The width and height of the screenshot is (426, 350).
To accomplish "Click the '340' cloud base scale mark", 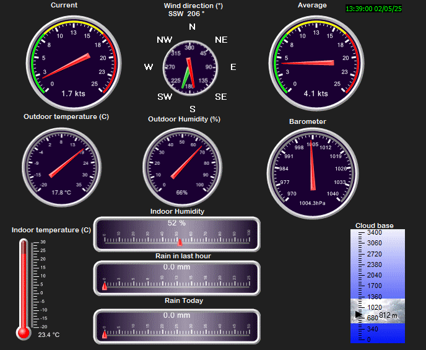I will 373,329.
